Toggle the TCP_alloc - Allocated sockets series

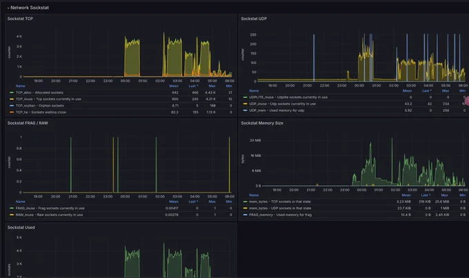tap(39, 92)
